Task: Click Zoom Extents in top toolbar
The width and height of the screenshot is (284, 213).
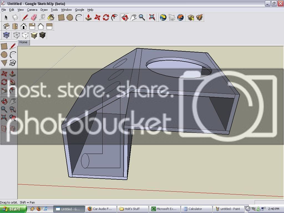Action: pos(152,17)
